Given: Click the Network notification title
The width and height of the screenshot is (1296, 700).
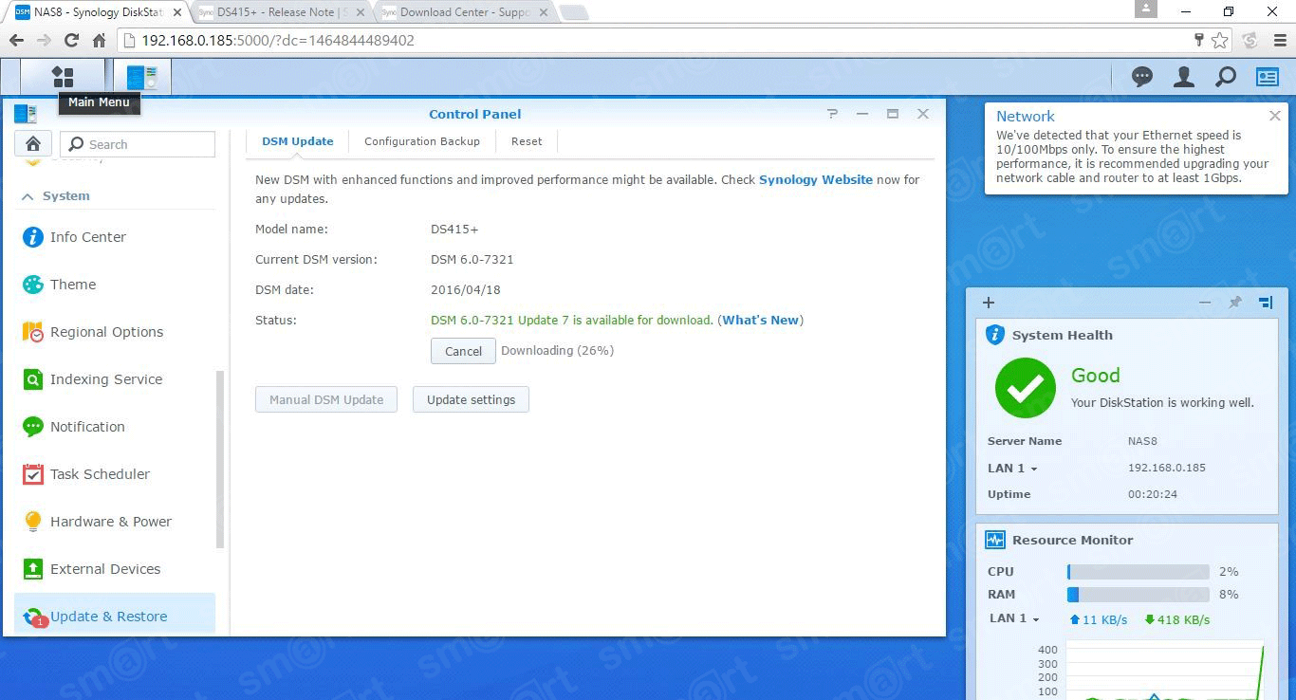Looking at the screenshot, I should [x=1026, y=116].
